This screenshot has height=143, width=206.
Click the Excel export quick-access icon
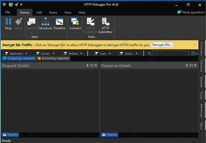click(11, 5)
